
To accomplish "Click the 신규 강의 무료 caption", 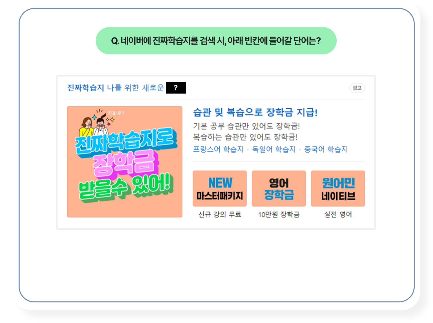I will (x=220, y=214).
